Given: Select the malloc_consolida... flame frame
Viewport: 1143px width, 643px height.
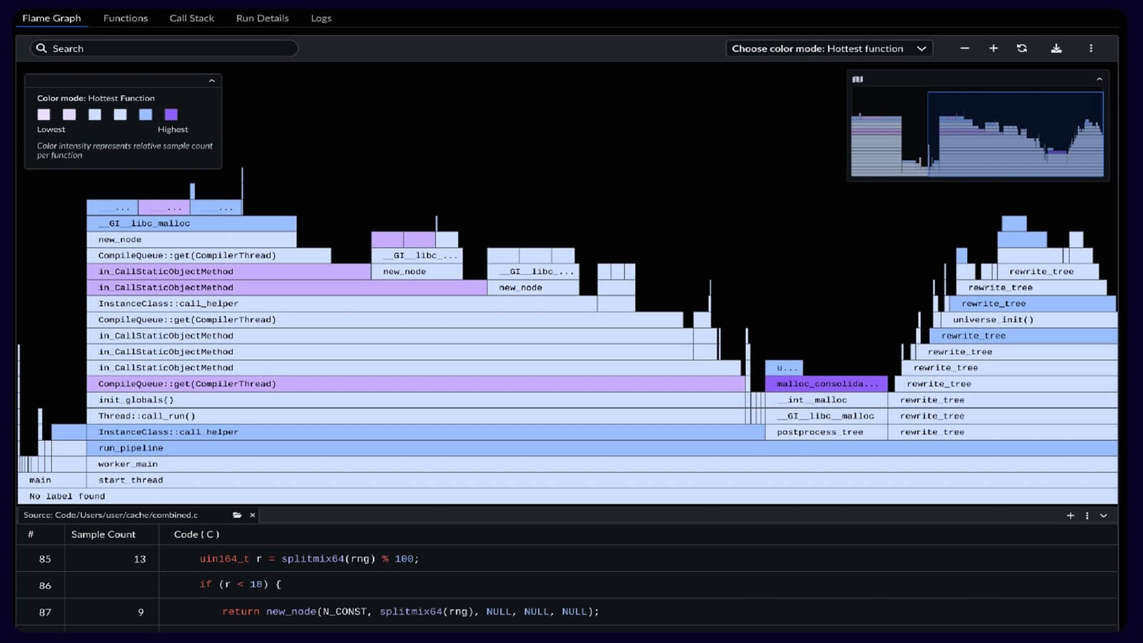Looking at the screenshot, I should pos(827,384).
